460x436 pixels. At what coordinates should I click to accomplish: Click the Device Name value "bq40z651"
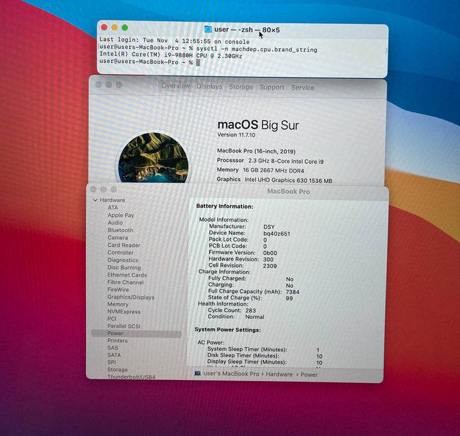(277, 234)
